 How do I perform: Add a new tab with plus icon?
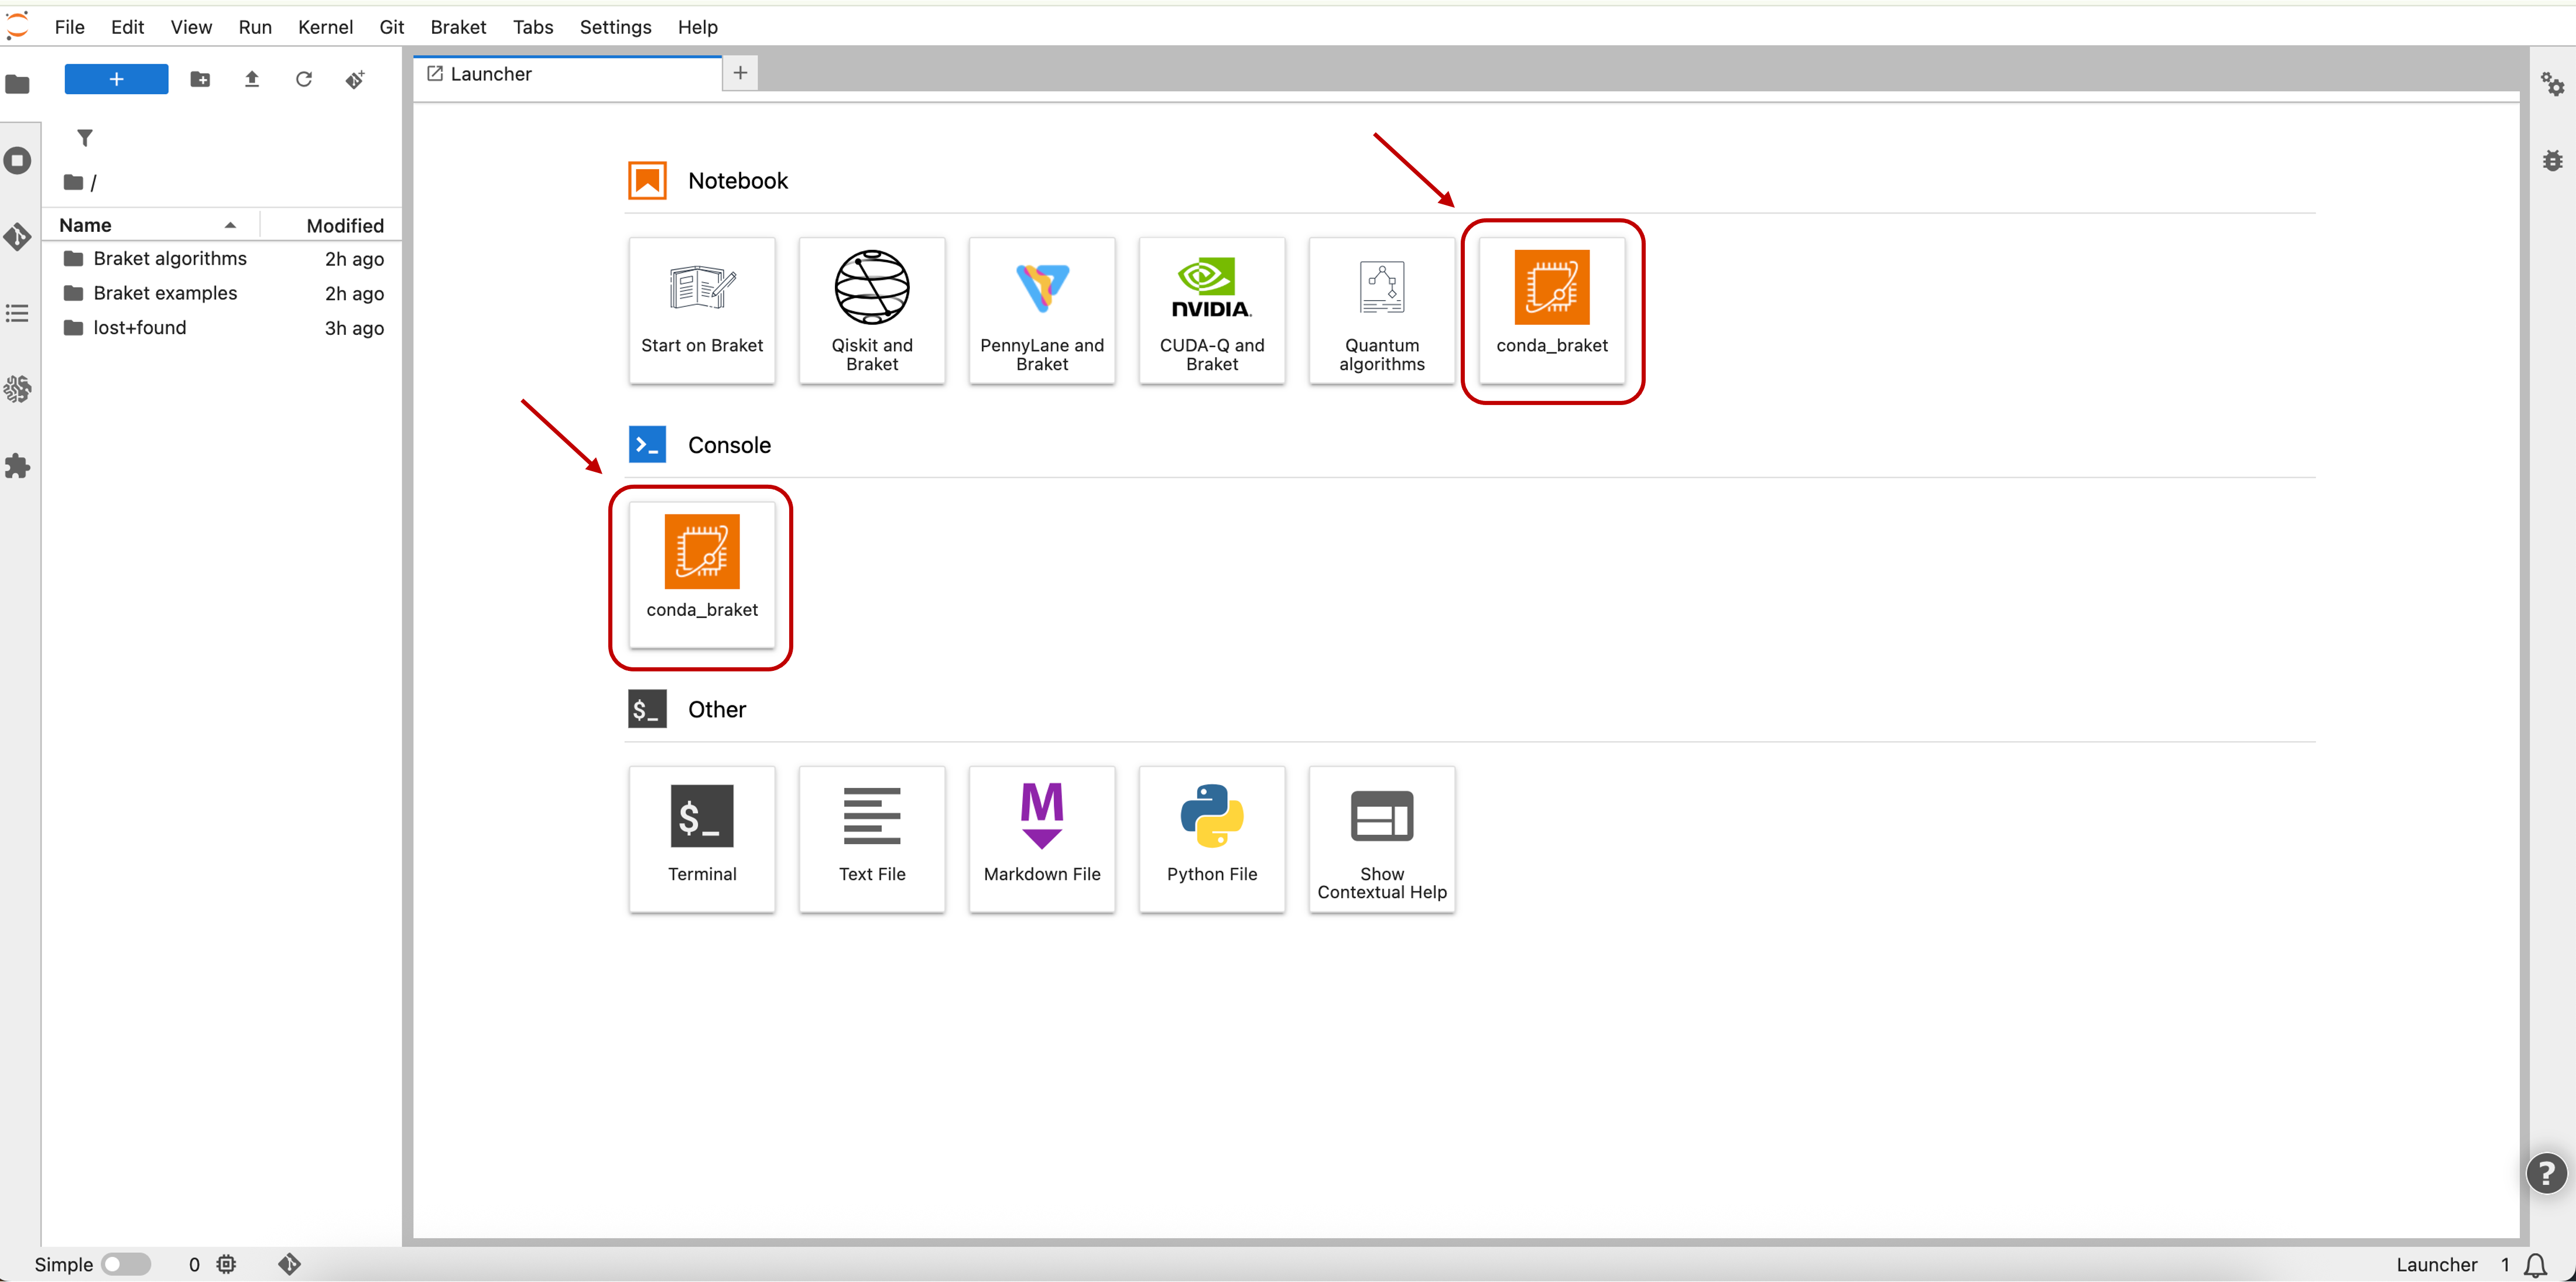740,73
